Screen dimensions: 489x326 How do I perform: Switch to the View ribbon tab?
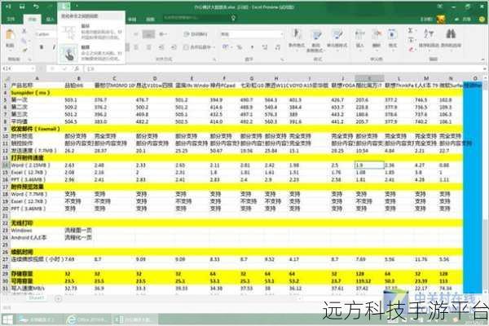(150, 19)
